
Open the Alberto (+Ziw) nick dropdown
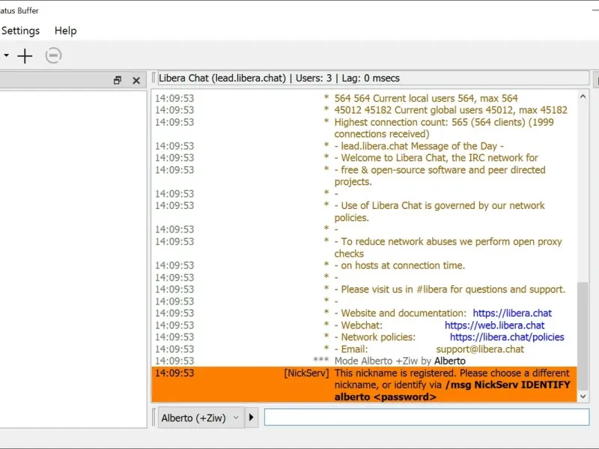tap(200, 418)
